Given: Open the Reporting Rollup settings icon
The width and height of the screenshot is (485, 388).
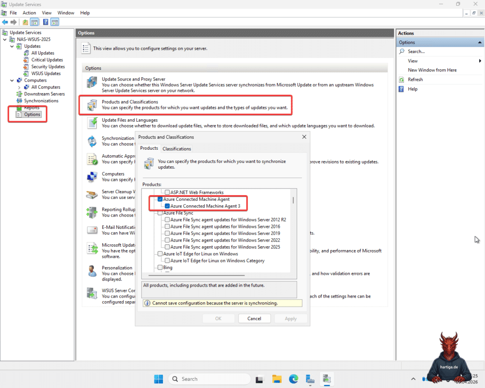Looking at the screenshot, I should (91, 212).
